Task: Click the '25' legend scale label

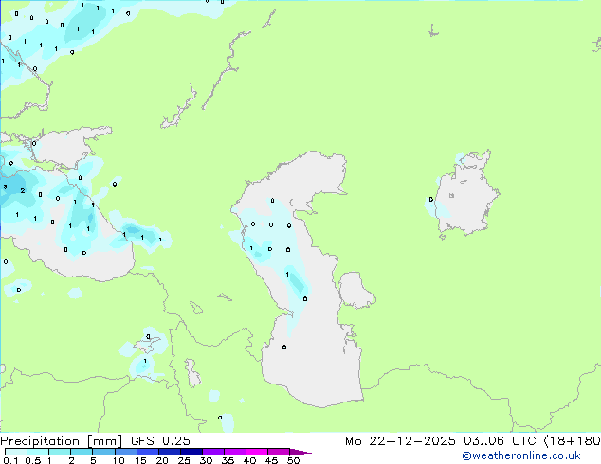Action: [x=184, y=460]
